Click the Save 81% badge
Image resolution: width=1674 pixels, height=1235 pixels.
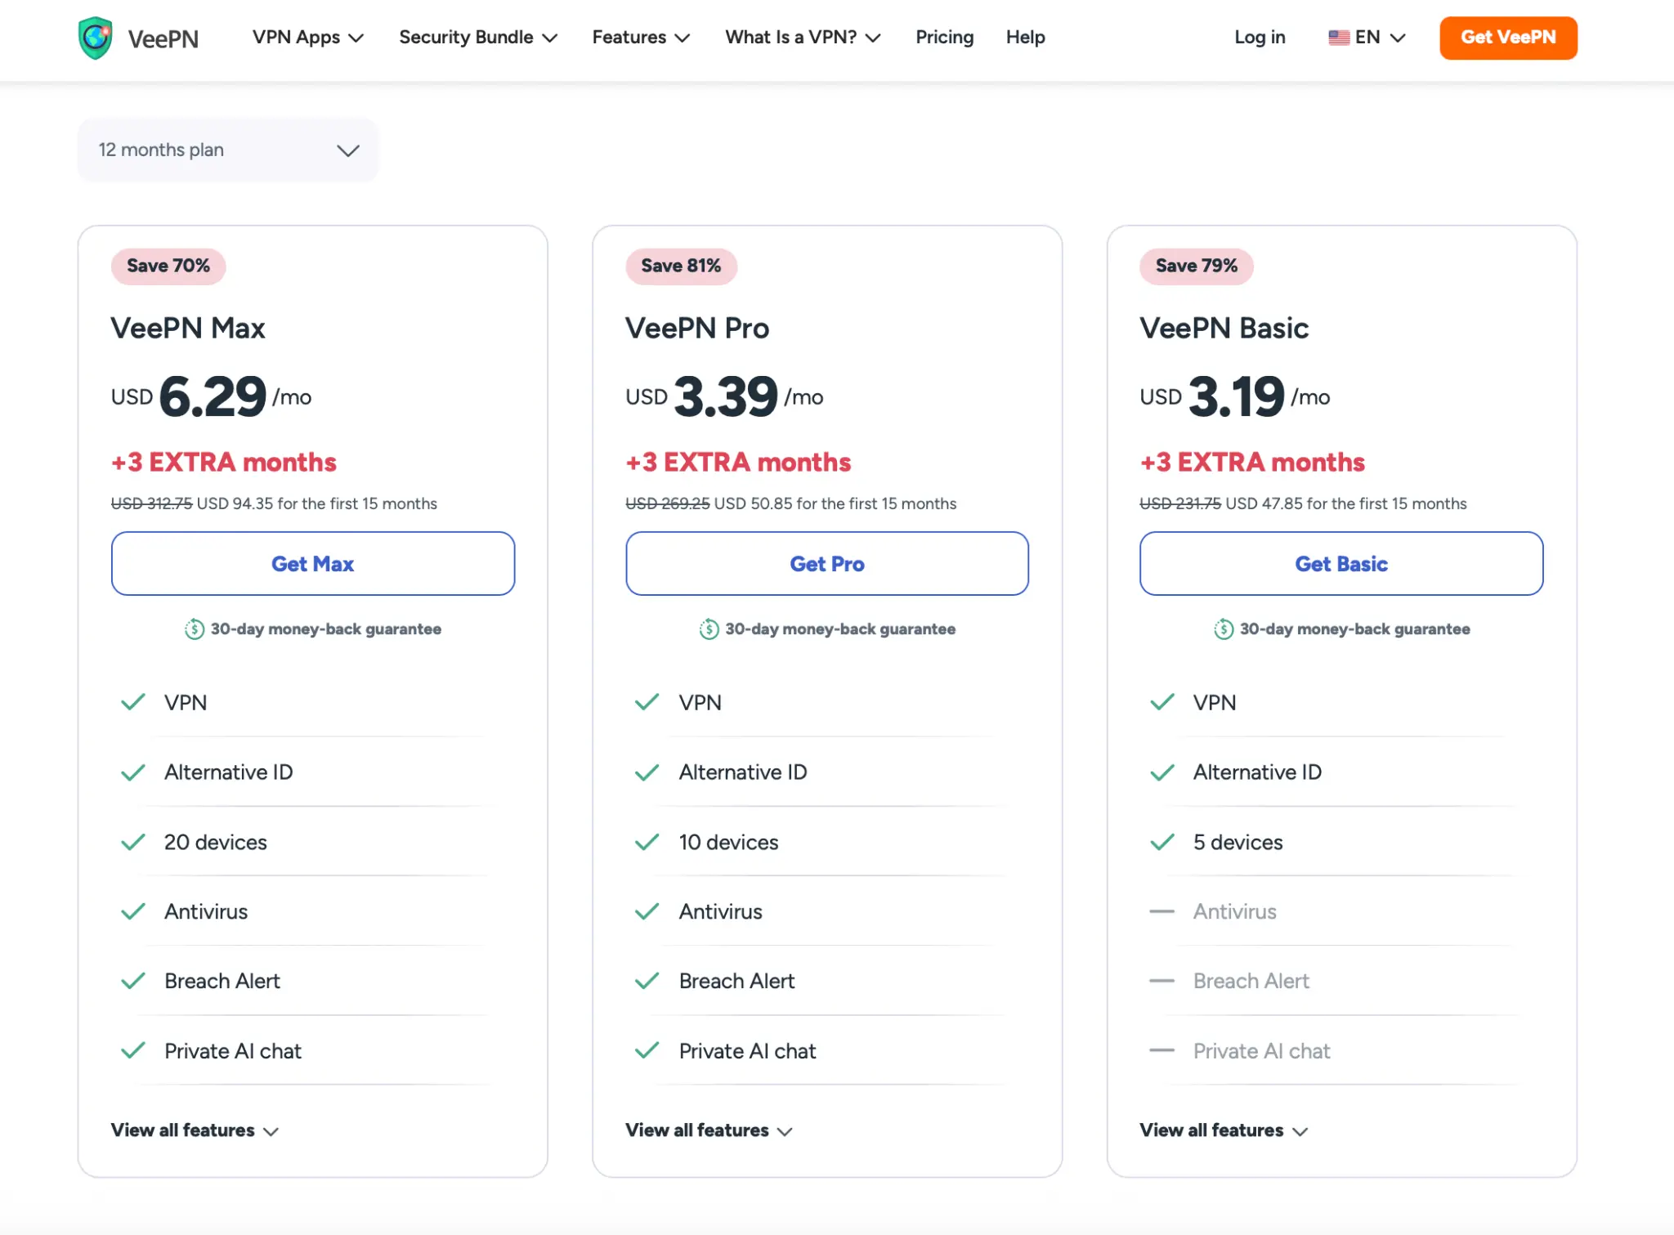pyautogui.click(x=681, y=266)
